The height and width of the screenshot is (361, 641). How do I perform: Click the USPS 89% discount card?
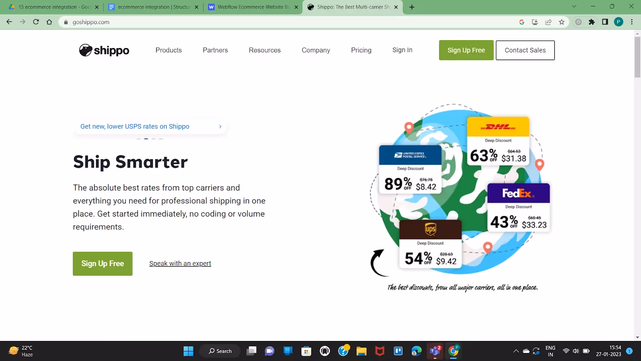[410, 169]
